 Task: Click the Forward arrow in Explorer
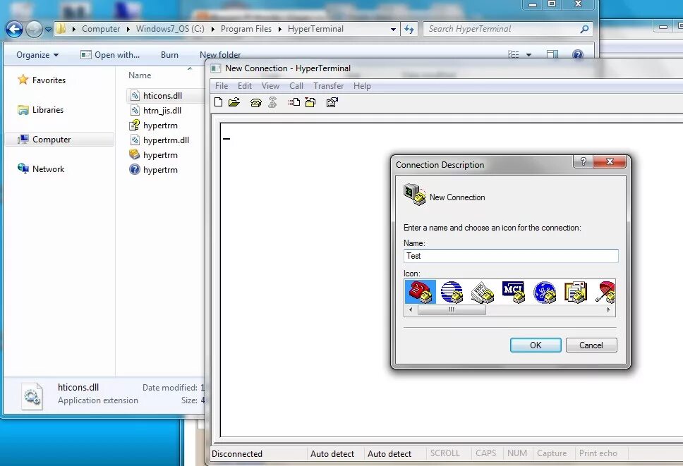click(34, 29)
